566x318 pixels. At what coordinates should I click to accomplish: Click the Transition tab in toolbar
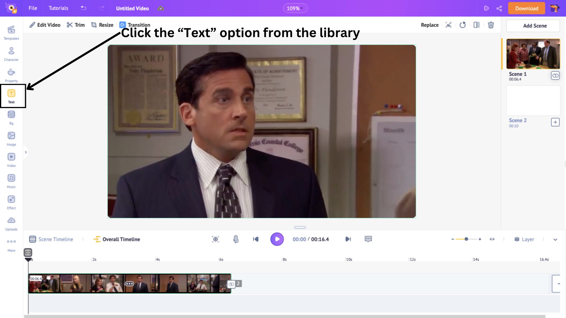tap(136, 25)
